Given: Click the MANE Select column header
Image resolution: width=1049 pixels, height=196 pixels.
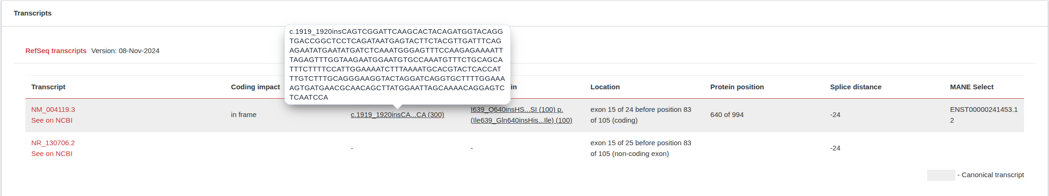Looking at the screenshot, I should pyautogui.click(x=971, y=87).
